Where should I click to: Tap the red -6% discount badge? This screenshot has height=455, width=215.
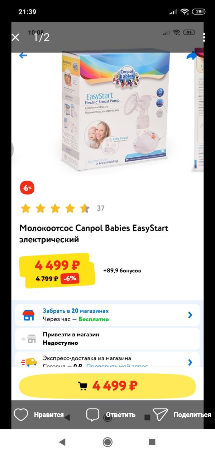click(27, 188)
